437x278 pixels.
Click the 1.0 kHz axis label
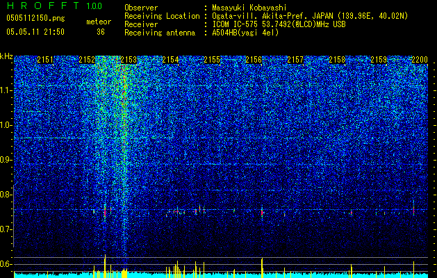6,125
